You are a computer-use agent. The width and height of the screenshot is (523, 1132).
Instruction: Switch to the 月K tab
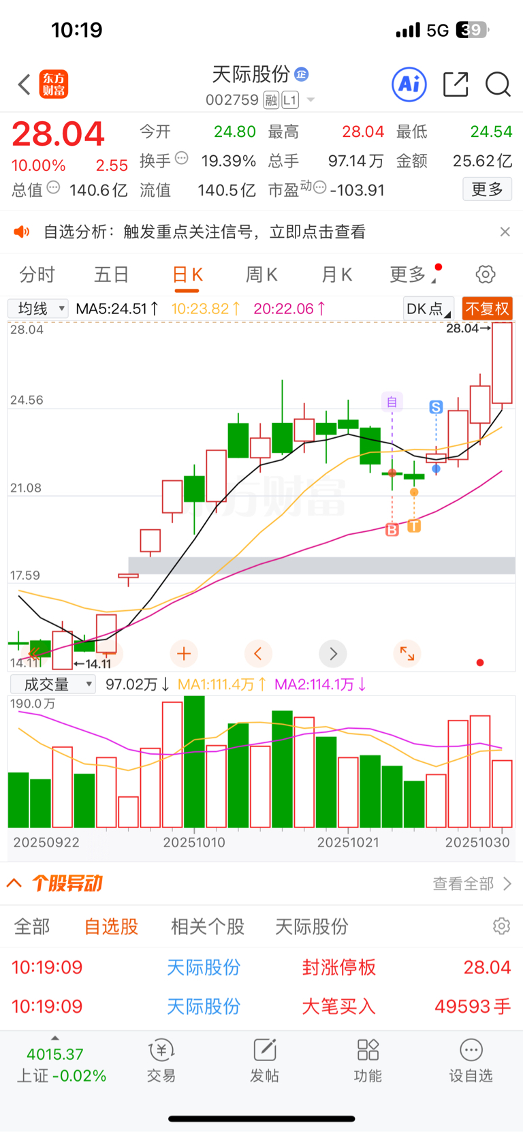click(336, 274)
